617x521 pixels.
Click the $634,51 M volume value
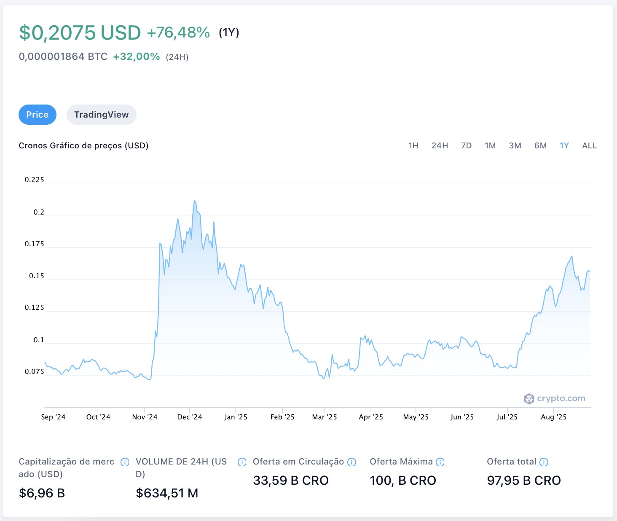point(167,493)
